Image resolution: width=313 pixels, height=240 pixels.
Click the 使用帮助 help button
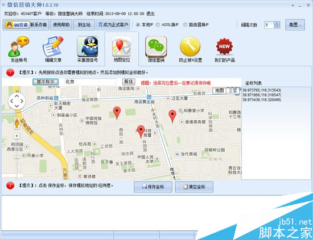[x=61, y=24]
